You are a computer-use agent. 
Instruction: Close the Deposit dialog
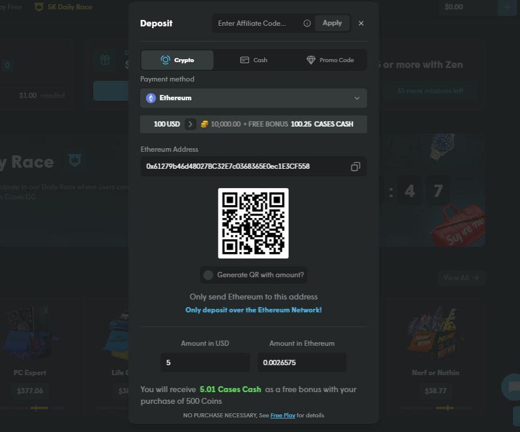click(361, 23)
